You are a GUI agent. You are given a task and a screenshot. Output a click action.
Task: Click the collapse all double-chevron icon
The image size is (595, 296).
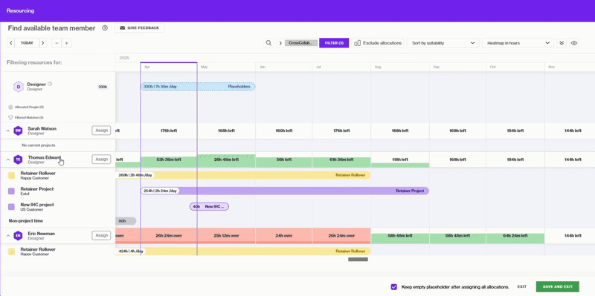pyautogui.click(x=562, y=43)
